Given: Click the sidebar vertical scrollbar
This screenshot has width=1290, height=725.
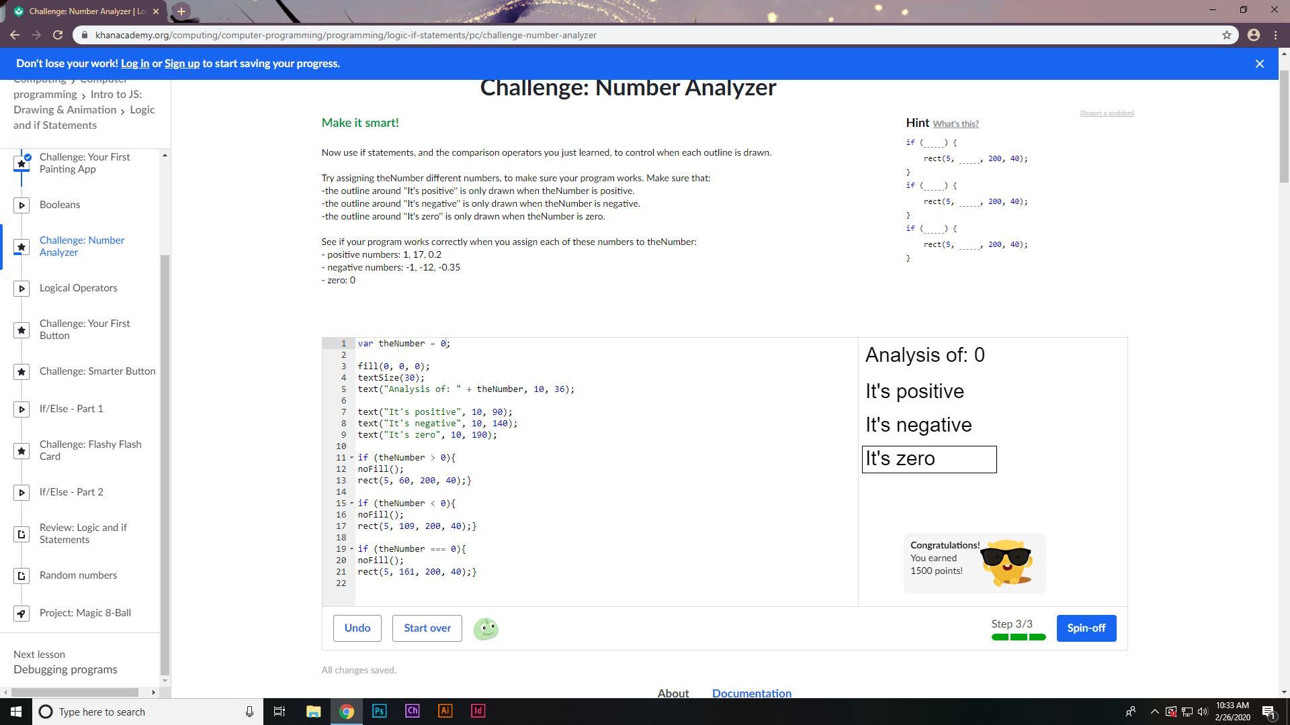Looking at the screenshot, I should (x=165, y=463).
